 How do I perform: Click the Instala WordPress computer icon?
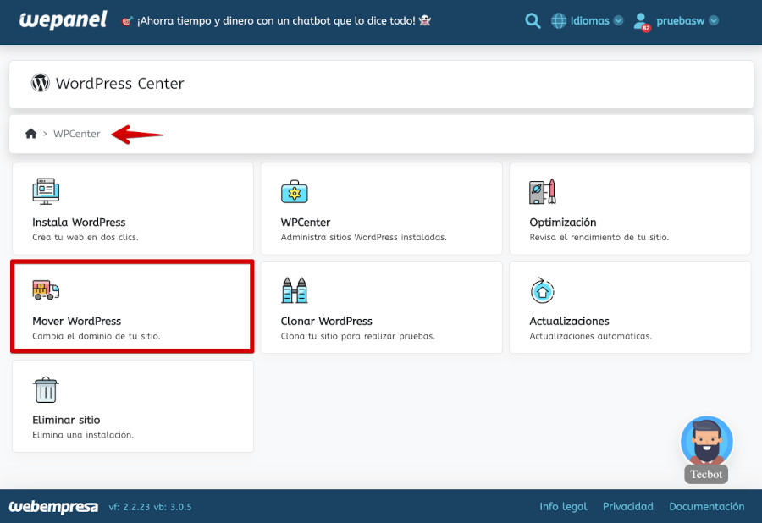[x=46, y=191]
